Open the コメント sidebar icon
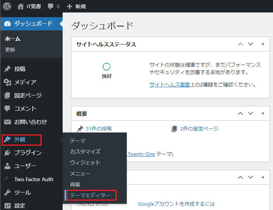Viewport: 273px width, 210px height. pyautogui.click(x=7, y=109)
